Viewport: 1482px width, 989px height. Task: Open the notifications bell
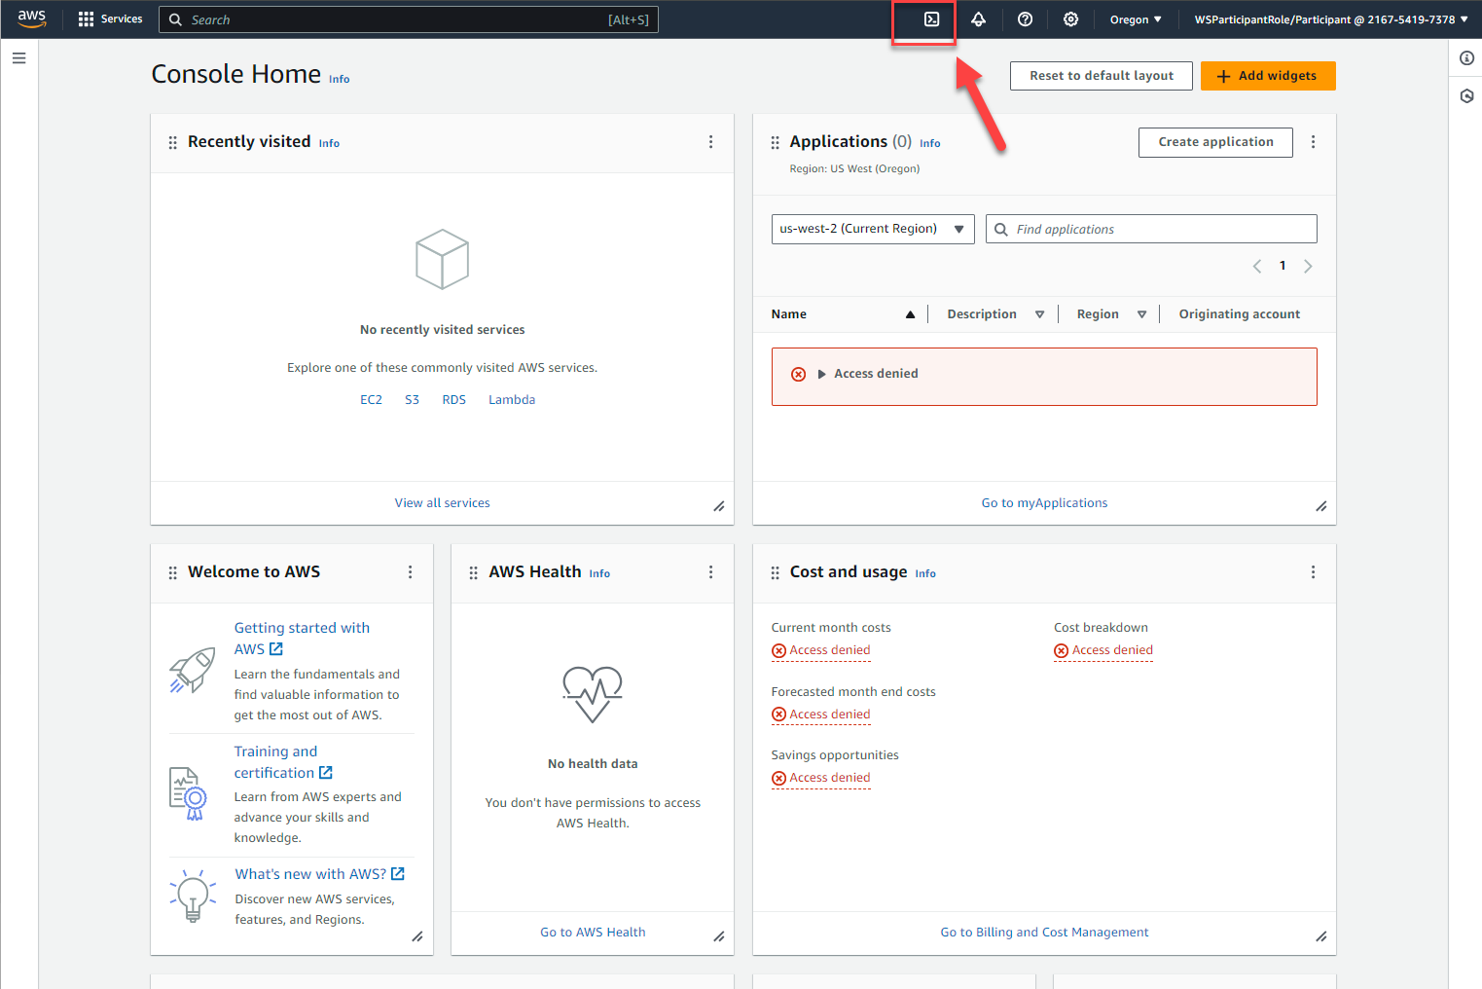coord(978,19)
